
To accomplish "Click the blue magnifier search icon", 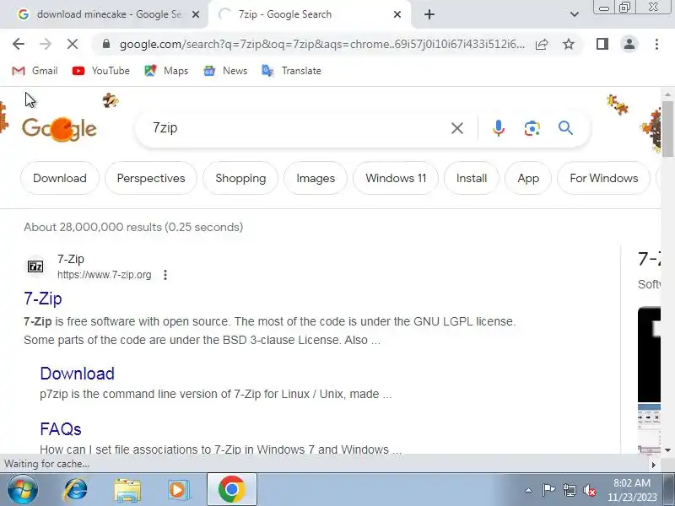I will coord(565,128).
